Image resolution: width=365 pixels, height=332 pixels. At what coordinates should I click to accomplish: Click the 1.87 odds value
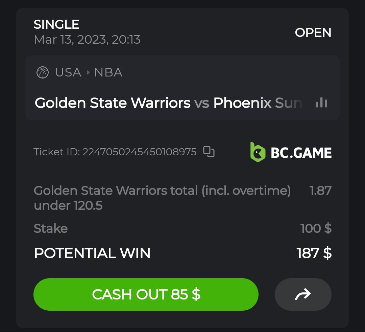coord(320,191)
